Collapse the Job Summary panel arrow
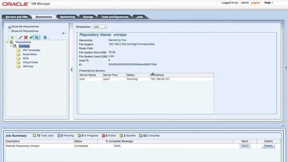 [283, 125]
